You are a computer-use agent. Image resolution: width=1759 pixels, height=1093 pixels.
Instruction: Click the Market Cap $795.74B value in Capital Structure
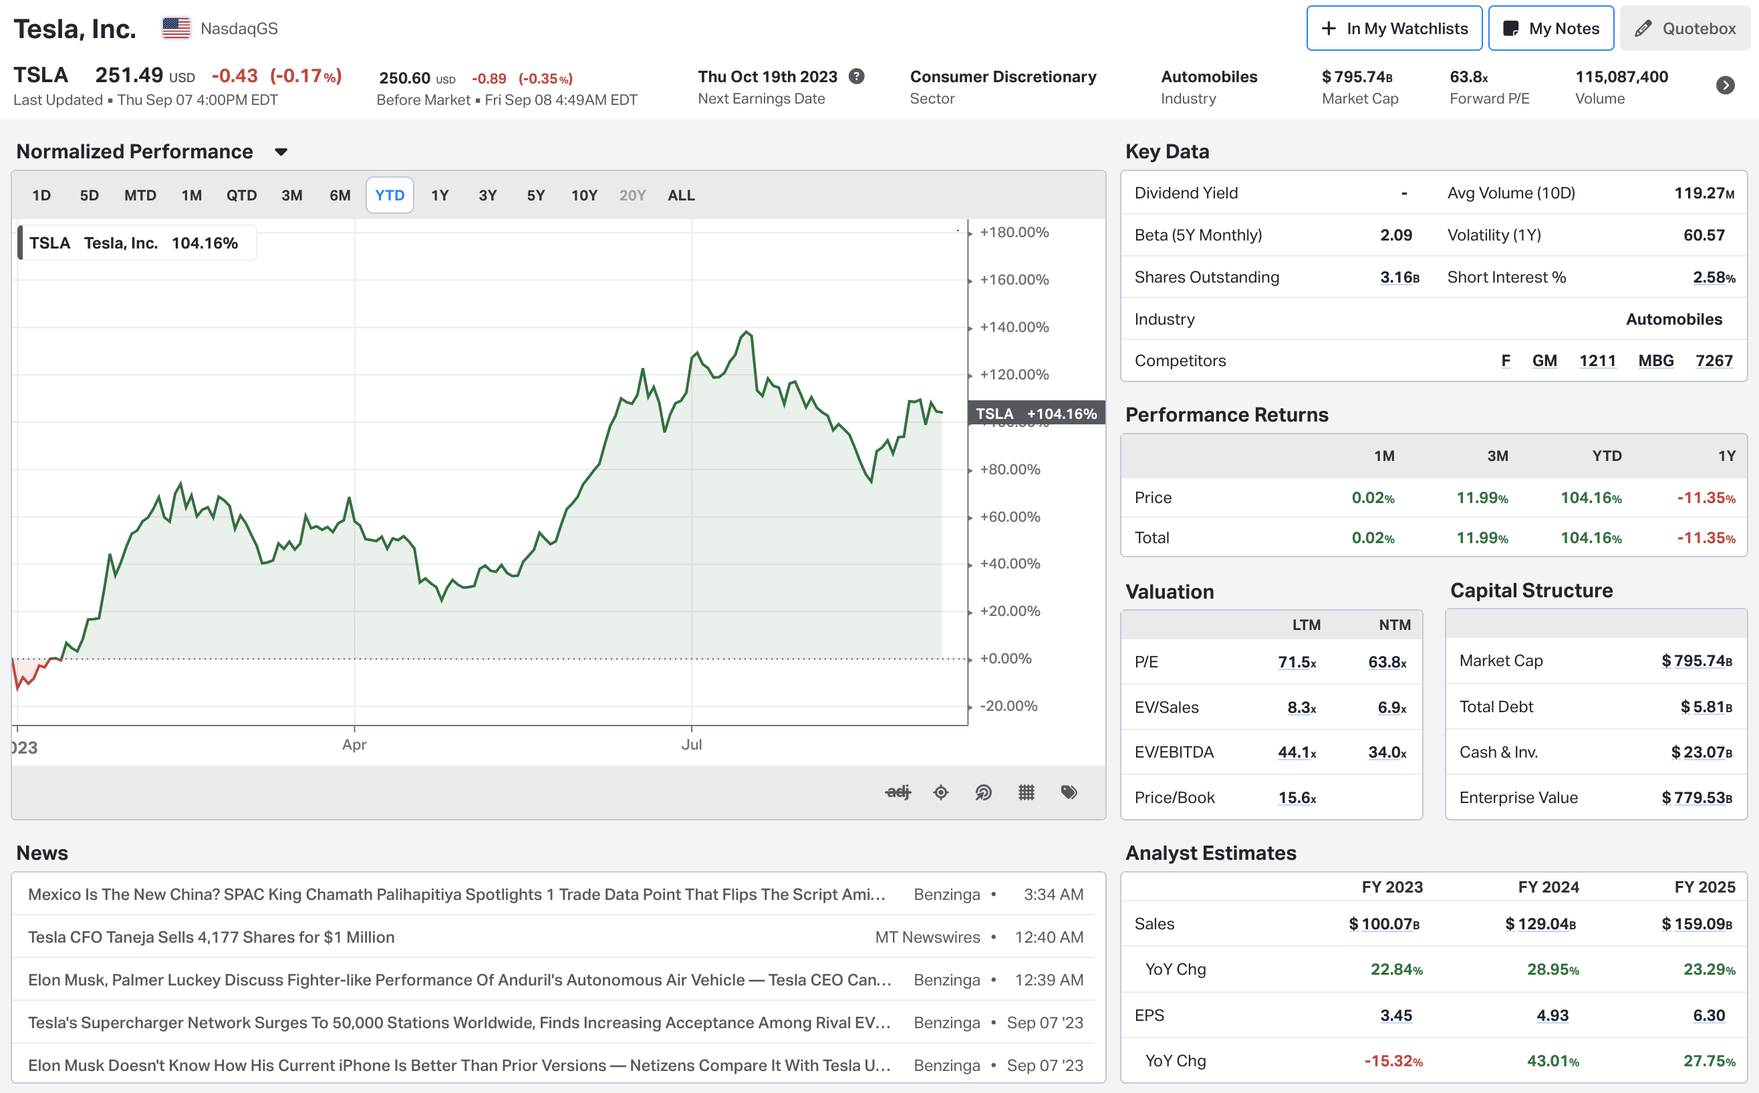click(1697, 661)
